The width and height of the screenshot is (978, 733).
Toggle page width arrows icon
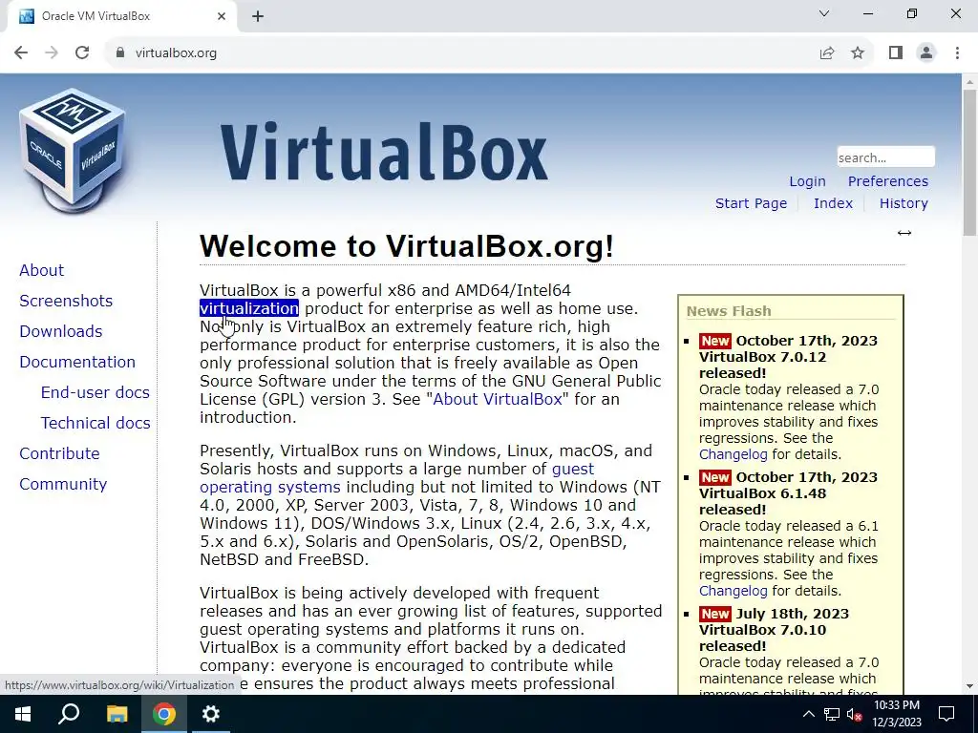(904, 233)
